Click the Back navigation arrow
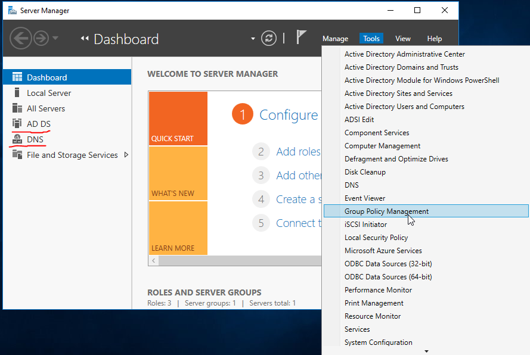This screenshot has height=355, width=530. (x=21, y=38)
